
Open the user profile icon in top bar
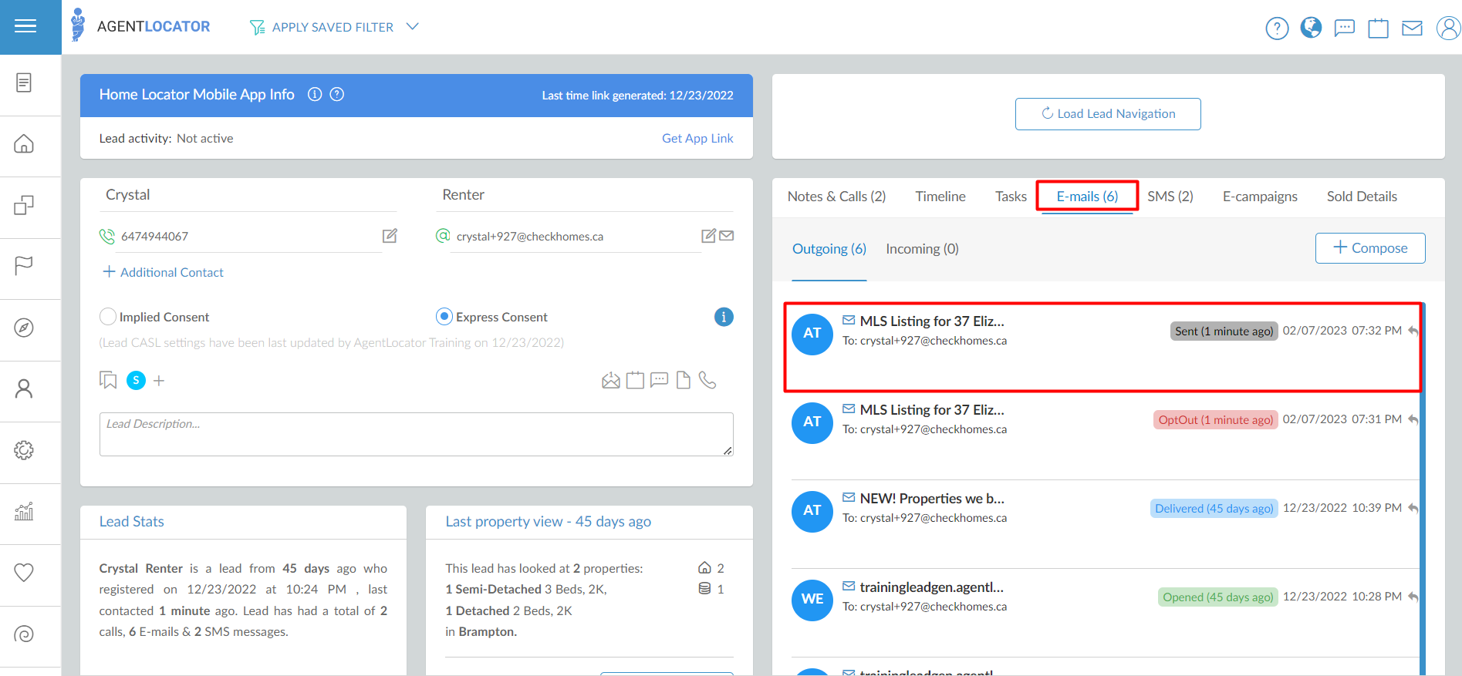point(1448,29)
